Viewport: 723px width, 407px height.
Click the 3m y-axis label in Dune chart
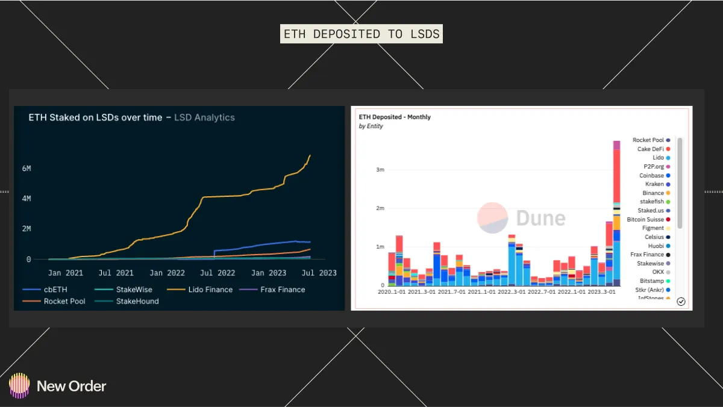[381, 170]
